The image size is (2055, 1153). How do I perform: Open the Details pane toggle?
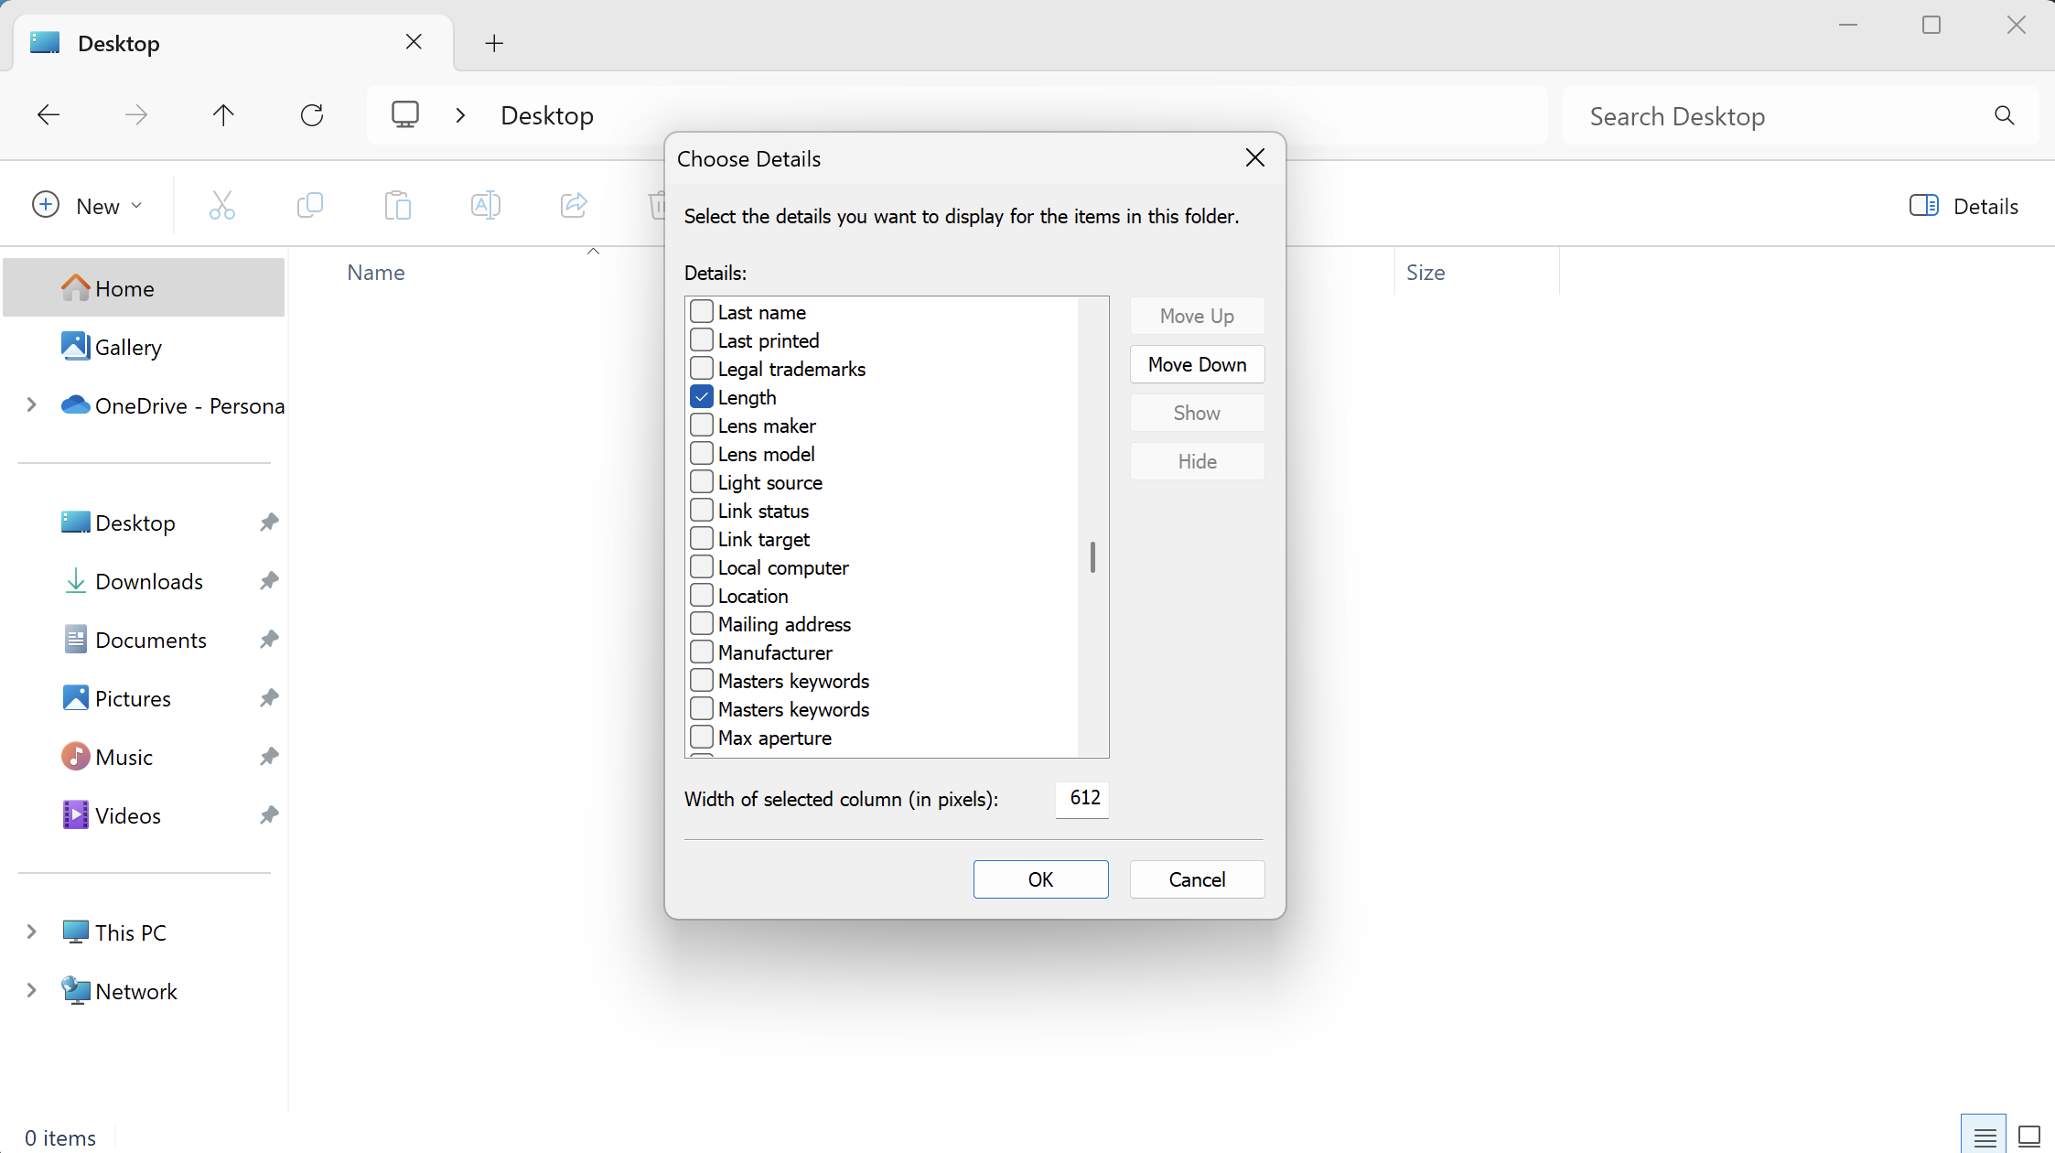1964,206
